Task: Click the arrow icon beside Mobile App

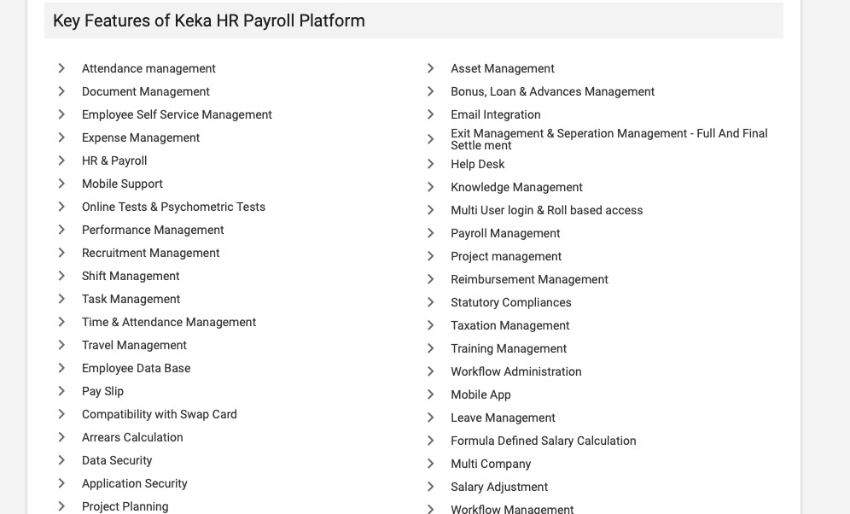Action: (431, 394)
